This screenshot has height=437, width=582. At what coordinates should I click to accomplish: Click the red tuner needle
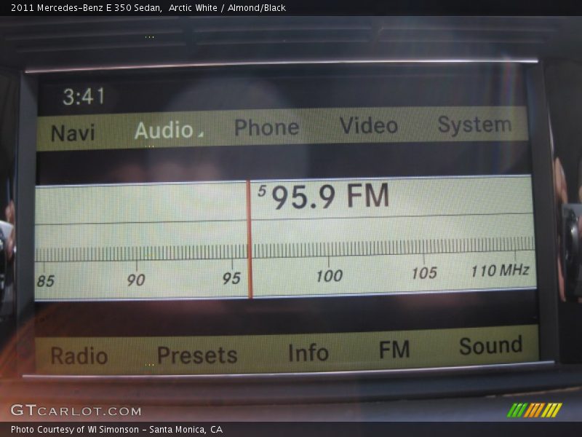click(x=250, y=240)
